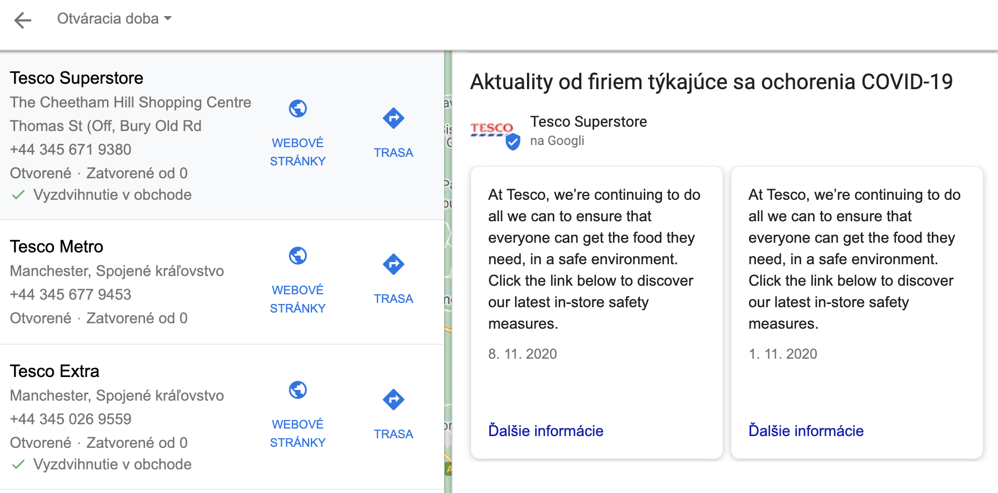Click in-store pickup label under Tesco Superstore
998x493 pixels.
(x=112, y=194)
